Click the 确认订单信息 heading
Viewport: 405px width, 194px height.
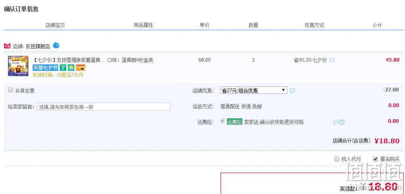(x=21, y=9)
